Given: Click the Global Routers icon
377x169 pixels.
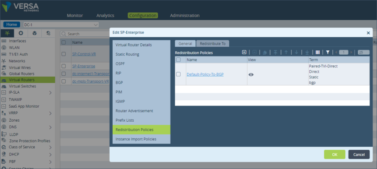Looking at the screenshot, I should click(4, 74).
